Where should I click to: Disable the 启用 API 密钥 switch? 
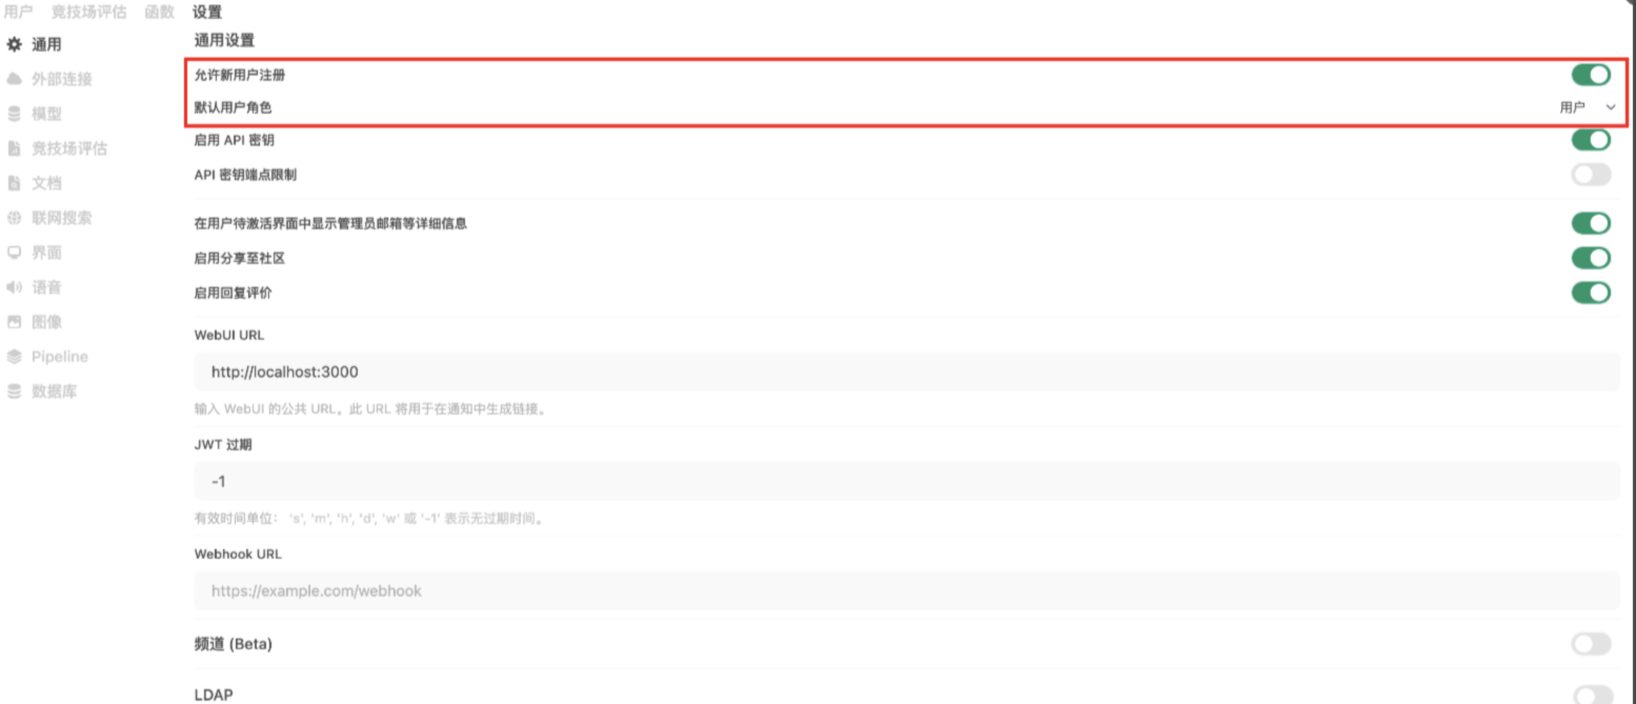pyautogui.click(x=1590, y=140)
